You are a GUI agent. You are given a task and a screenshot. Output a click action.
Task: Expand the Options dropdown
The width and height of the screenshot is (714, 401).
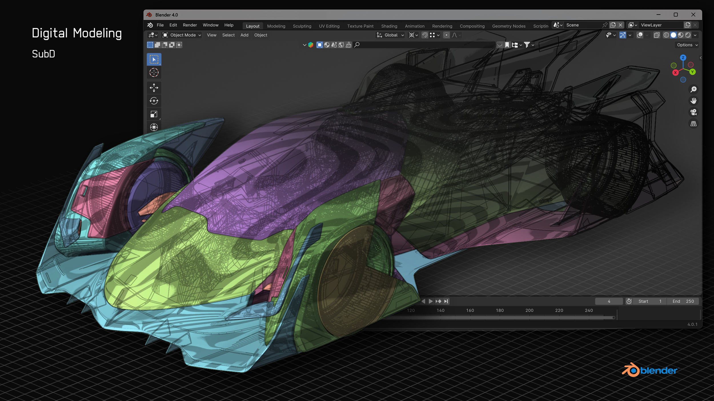coord(687,45)
